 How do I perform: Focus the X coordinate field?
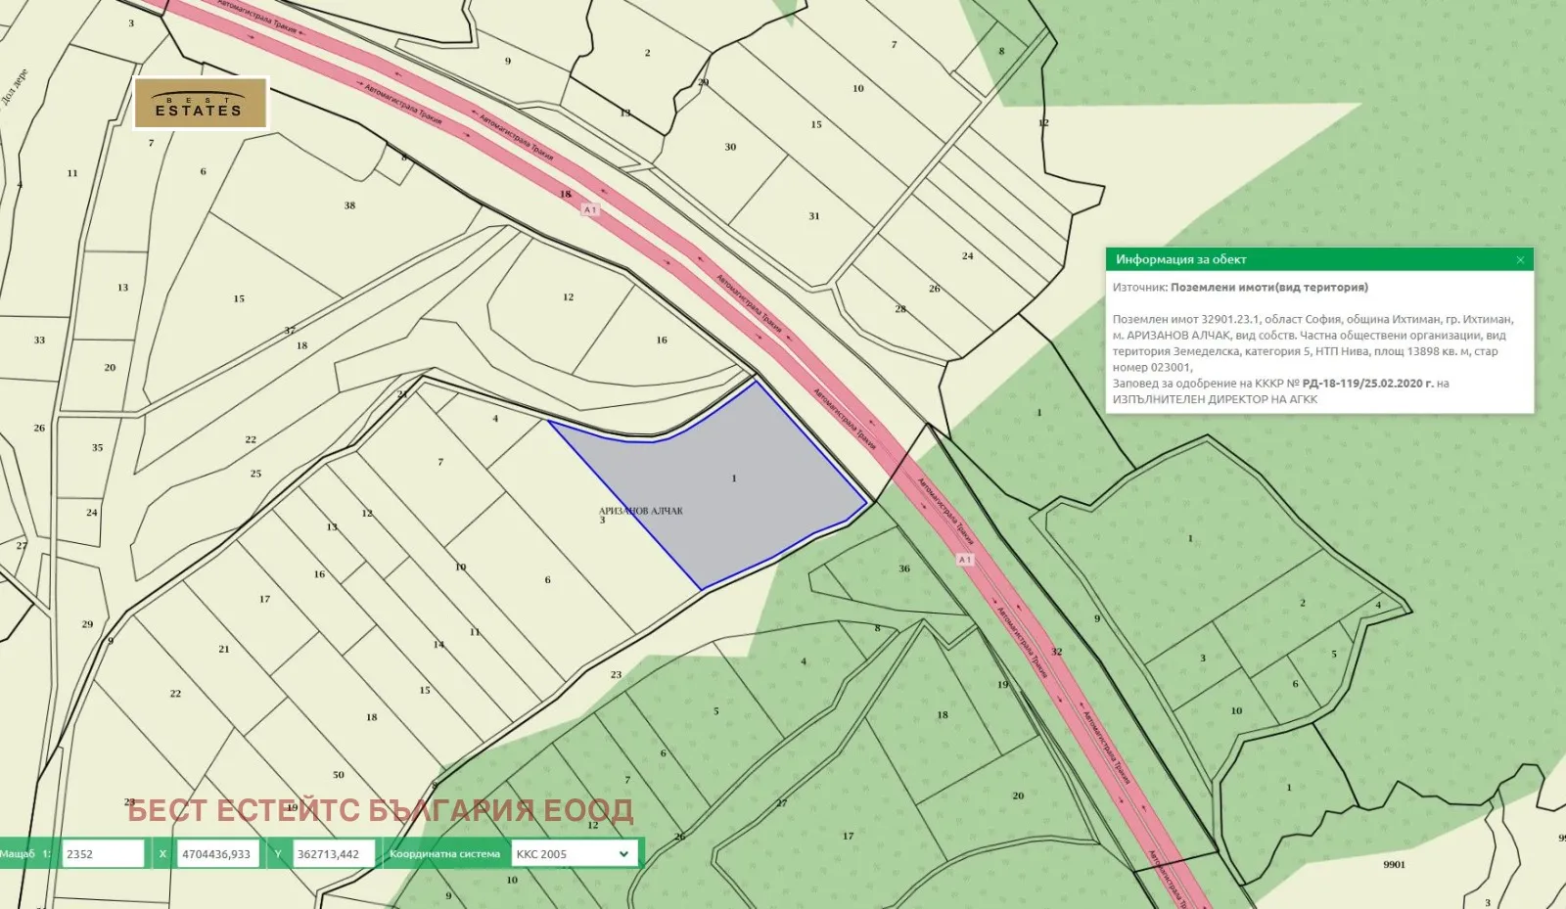click(218, 854)
